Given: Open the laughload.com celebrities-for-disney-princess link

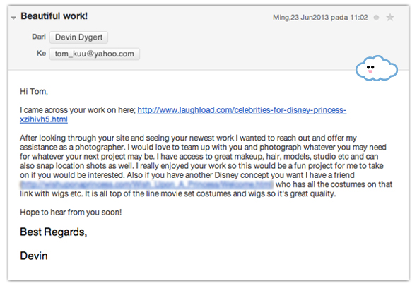Looking at the screenshot, I should pyautogui.click(x=242, y=110).
